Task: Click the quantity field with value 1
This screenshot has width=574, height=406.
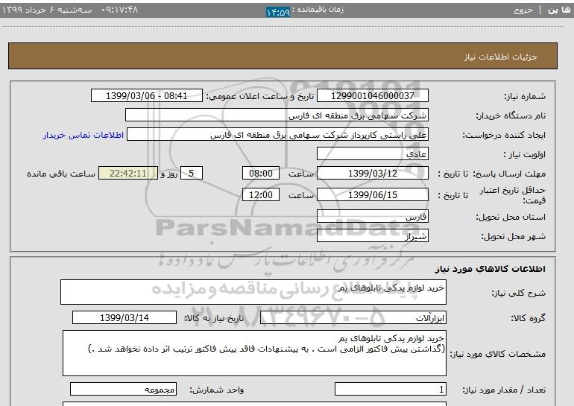Action: point(390,389)
